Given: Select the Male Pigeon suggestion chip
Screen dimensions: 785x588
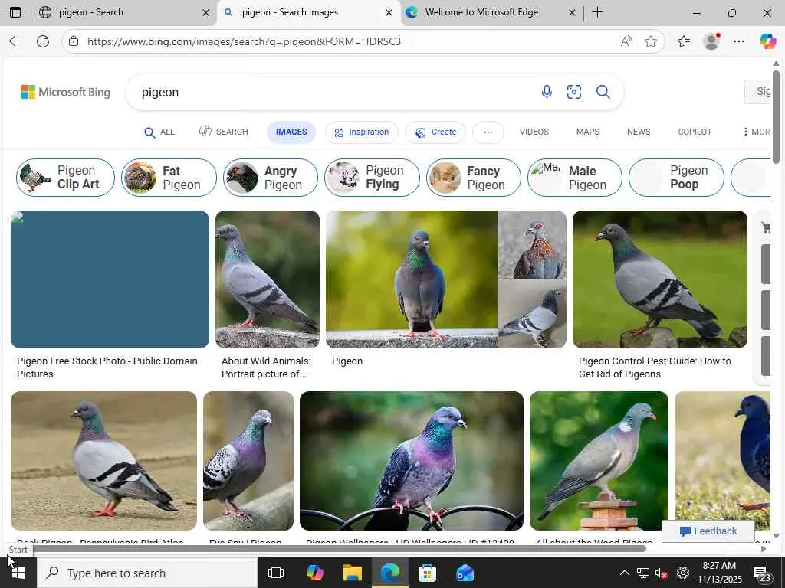Looking at the screenshot, I should [x=575, y=178].
